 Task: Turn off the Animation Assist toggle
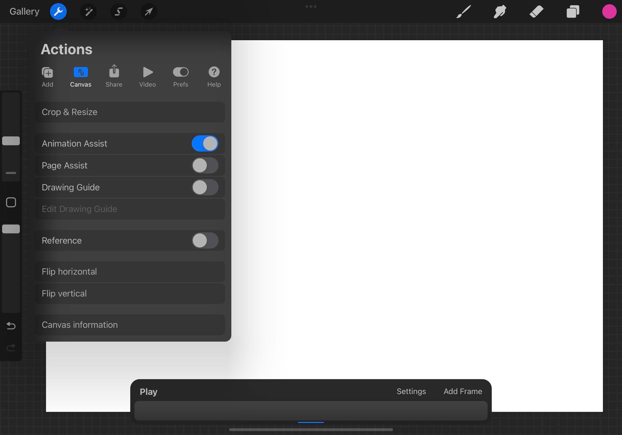pyautogui.click(x=205, y=143)
